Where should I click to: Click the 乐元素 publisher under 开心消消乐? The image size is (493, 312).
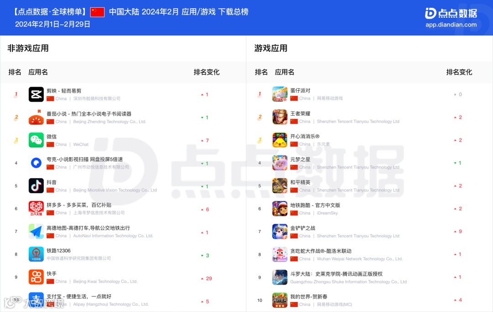(323, 144)
